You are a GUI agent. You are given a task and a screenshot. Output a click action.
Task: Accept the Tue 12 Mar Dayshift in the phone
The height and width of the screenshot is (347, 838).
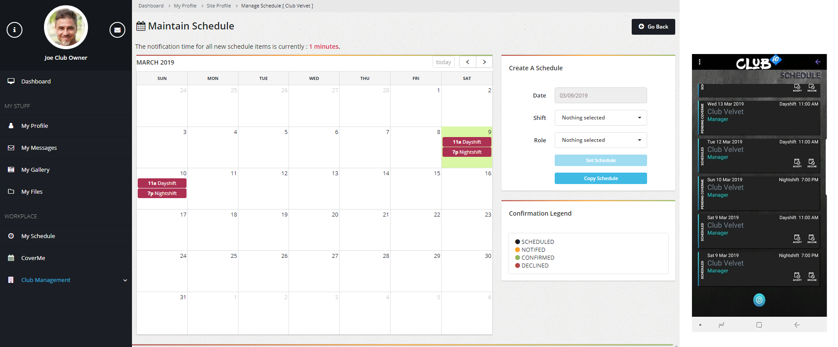797,163
